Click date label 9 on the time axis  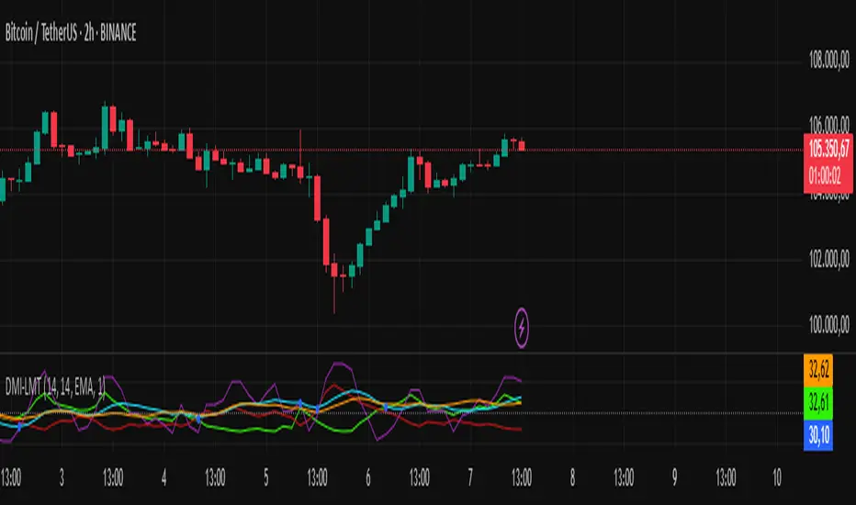pyautogui.click(x=674, y=477)
